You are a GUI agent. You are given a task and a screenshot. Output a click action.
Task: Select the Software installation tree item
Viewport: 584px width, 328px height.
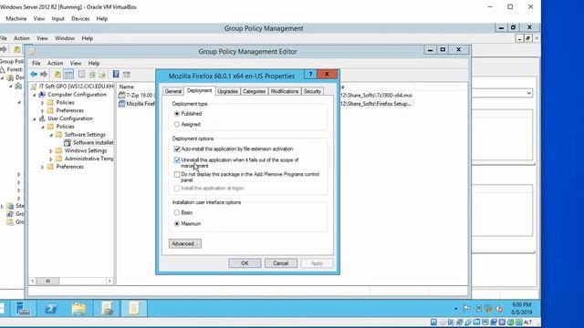[93, 143]
